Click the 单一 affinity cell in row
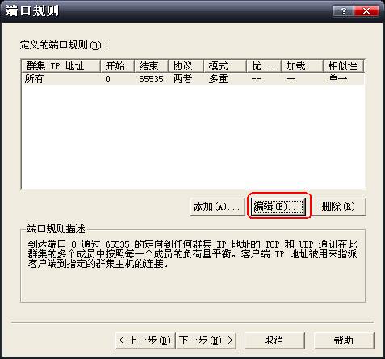 [337, 79]
